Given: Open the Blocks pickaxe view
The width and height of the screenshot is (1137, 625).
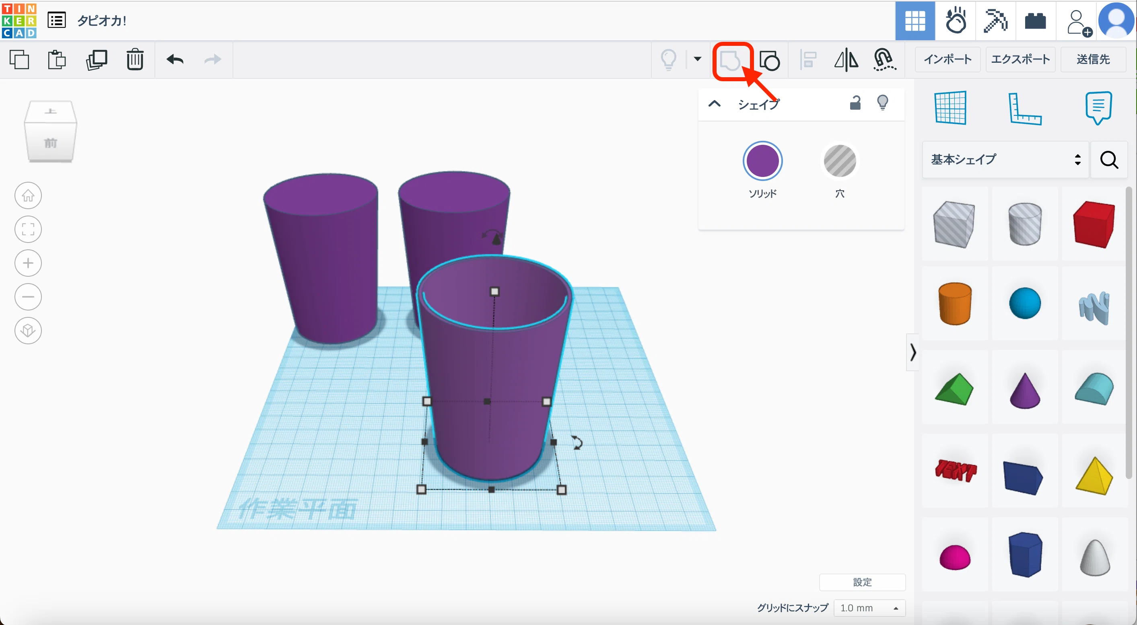Looking at the screenshot, I should [995, 21].
